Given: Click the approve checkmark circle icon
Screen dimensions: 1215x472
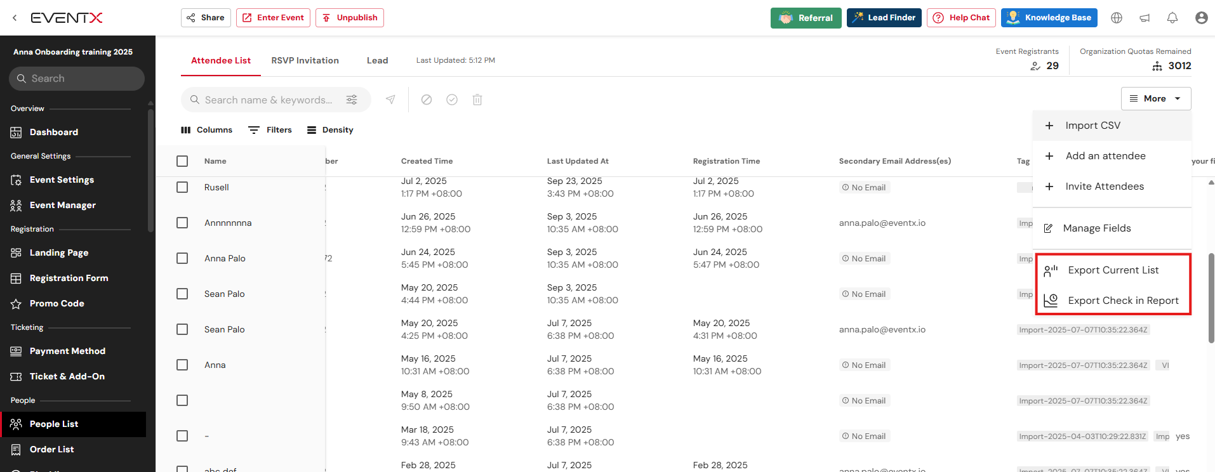Looking at the screenshot, I should [x=452, y=100].
